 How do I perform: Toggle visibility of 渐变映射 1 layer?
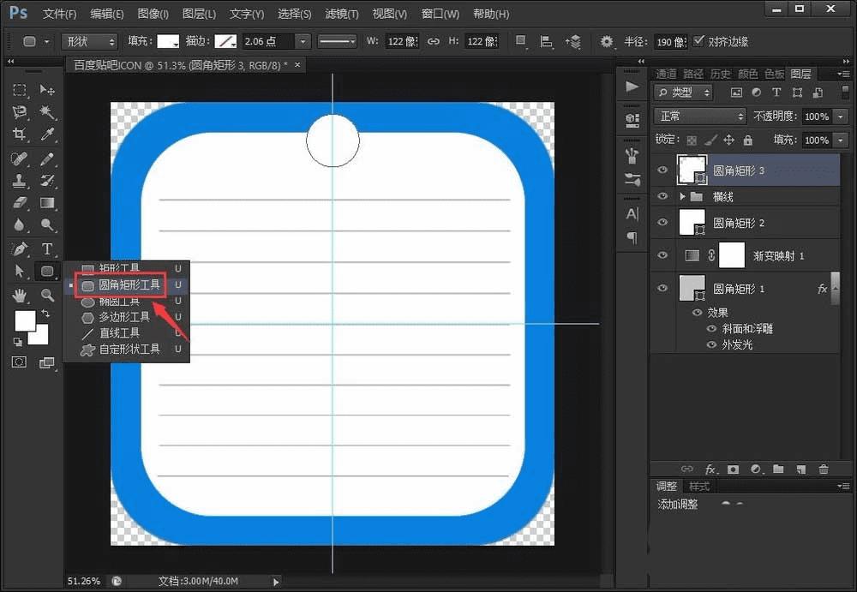(x=662, y=255)
